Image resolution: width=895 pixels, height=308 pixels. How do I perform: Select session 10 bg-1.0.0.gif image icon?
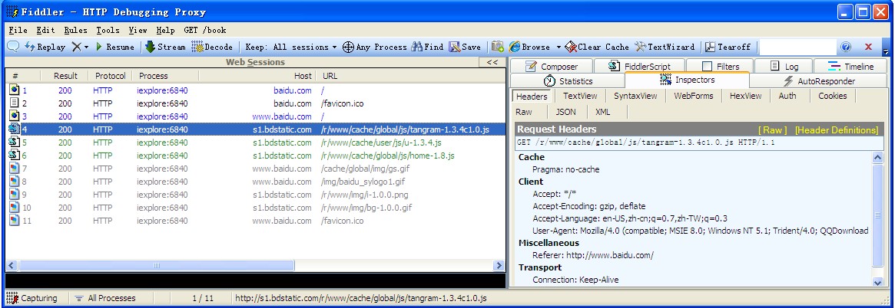pos(15,208)
